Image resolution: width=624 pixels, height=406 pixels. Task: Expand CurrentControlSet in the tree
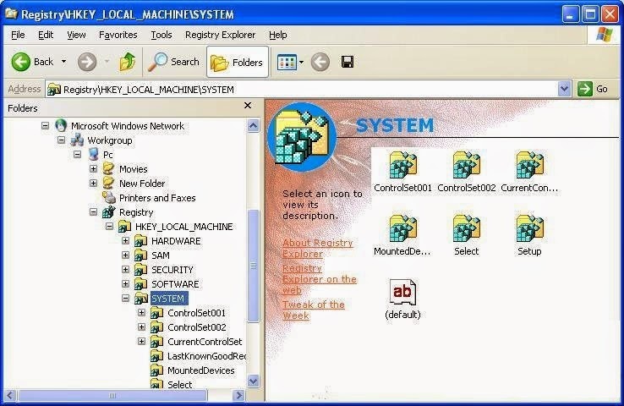141,341
